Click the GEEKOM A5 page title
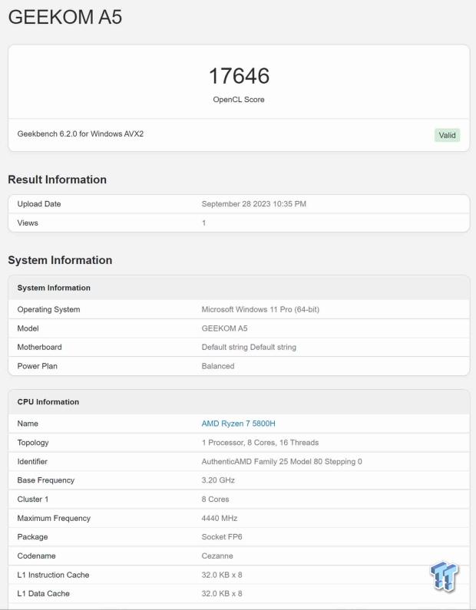 (x=65, y=17)
